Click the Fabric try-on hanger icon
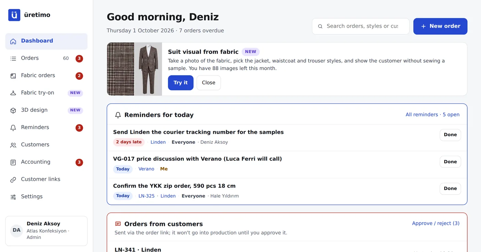Viewport: 481px width, 252px height. click(x=13, y=93)
